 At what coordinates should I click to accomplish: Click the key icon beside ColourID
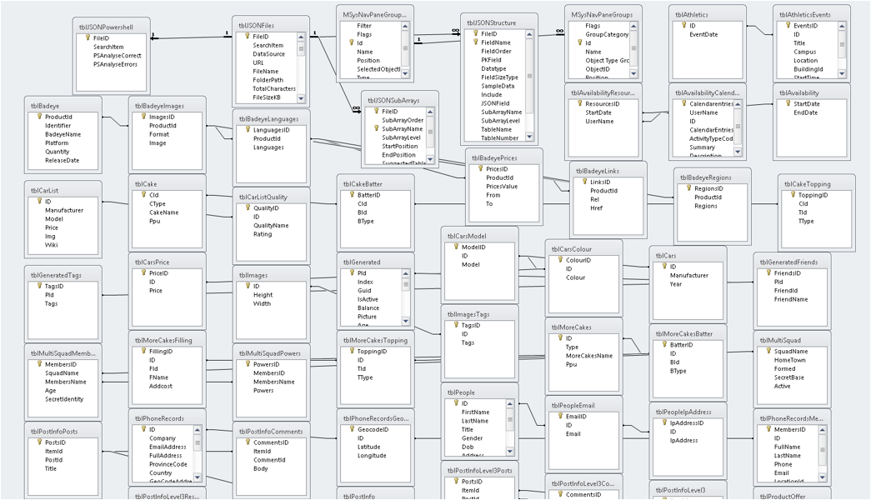(560, 260)
